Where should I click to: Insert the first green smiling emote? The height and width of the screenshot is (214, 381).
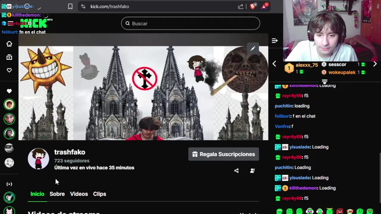pos(279,211)
